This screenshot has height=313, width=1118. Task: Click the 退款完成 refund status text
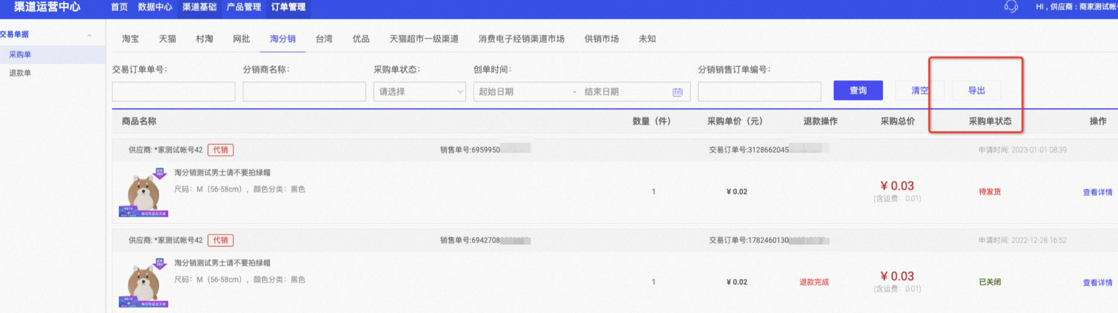(x=814, y=282)
